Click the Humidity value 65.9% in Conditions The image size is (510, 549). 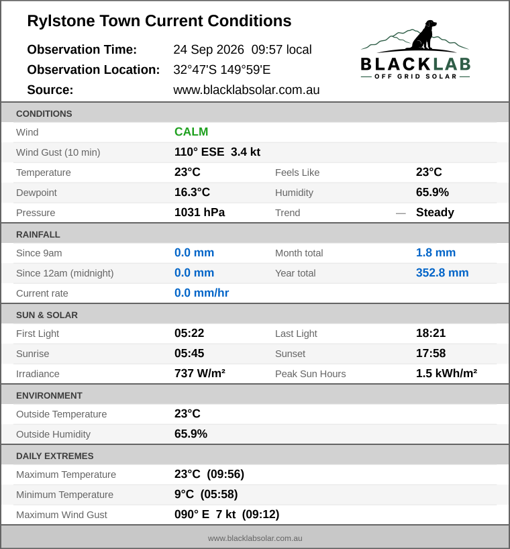pyautogui.click(x=432, y=192)
